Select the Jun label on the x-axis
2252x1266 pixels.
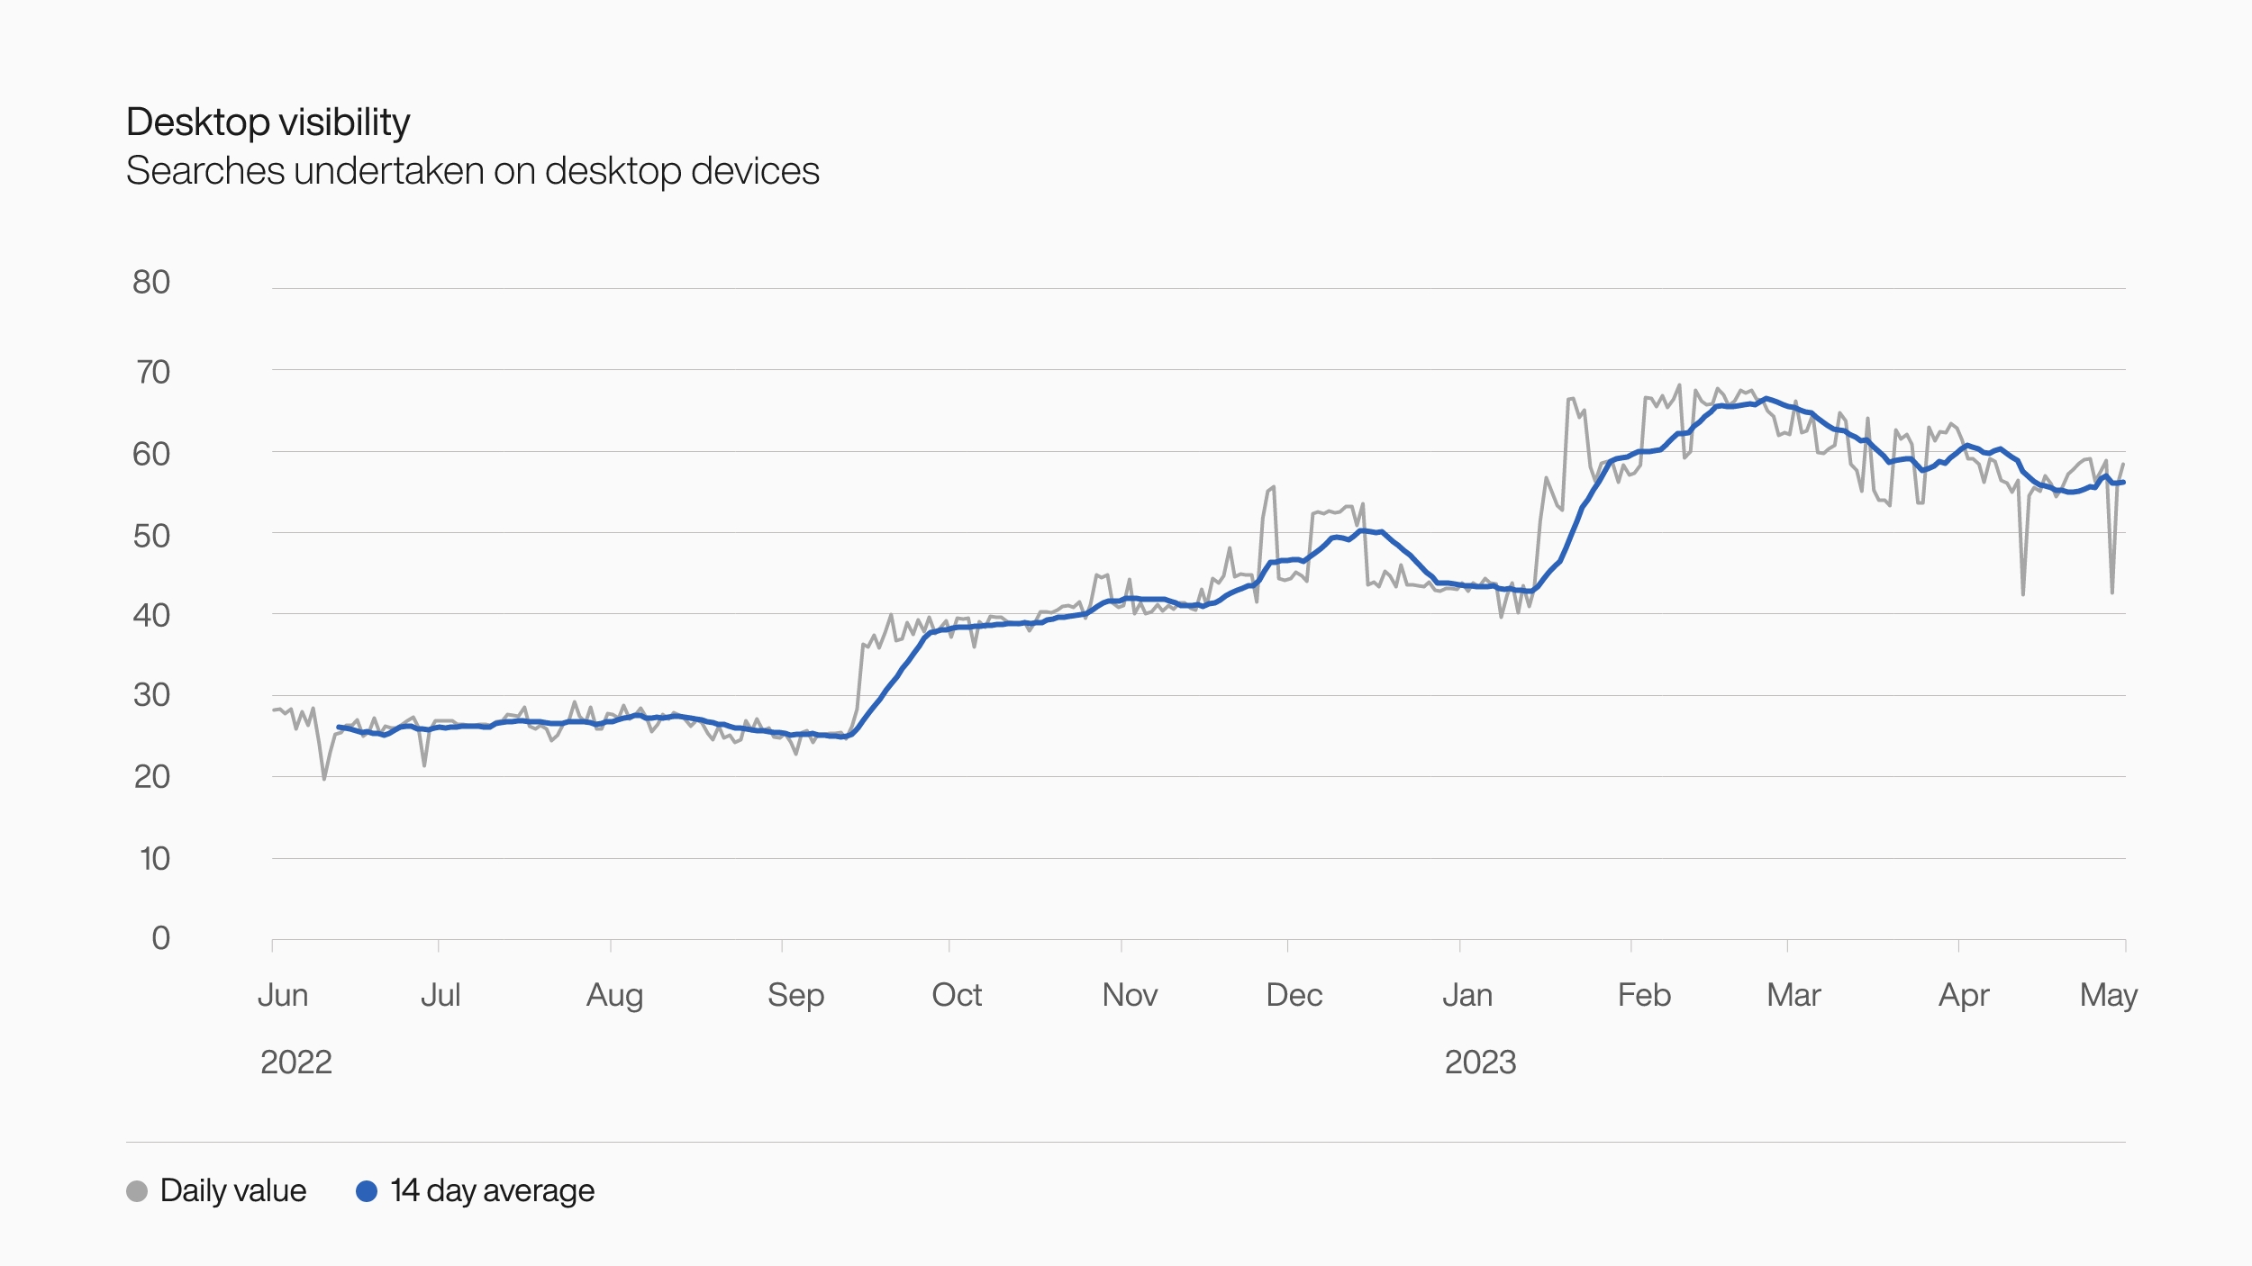click(x=283, y=995)
